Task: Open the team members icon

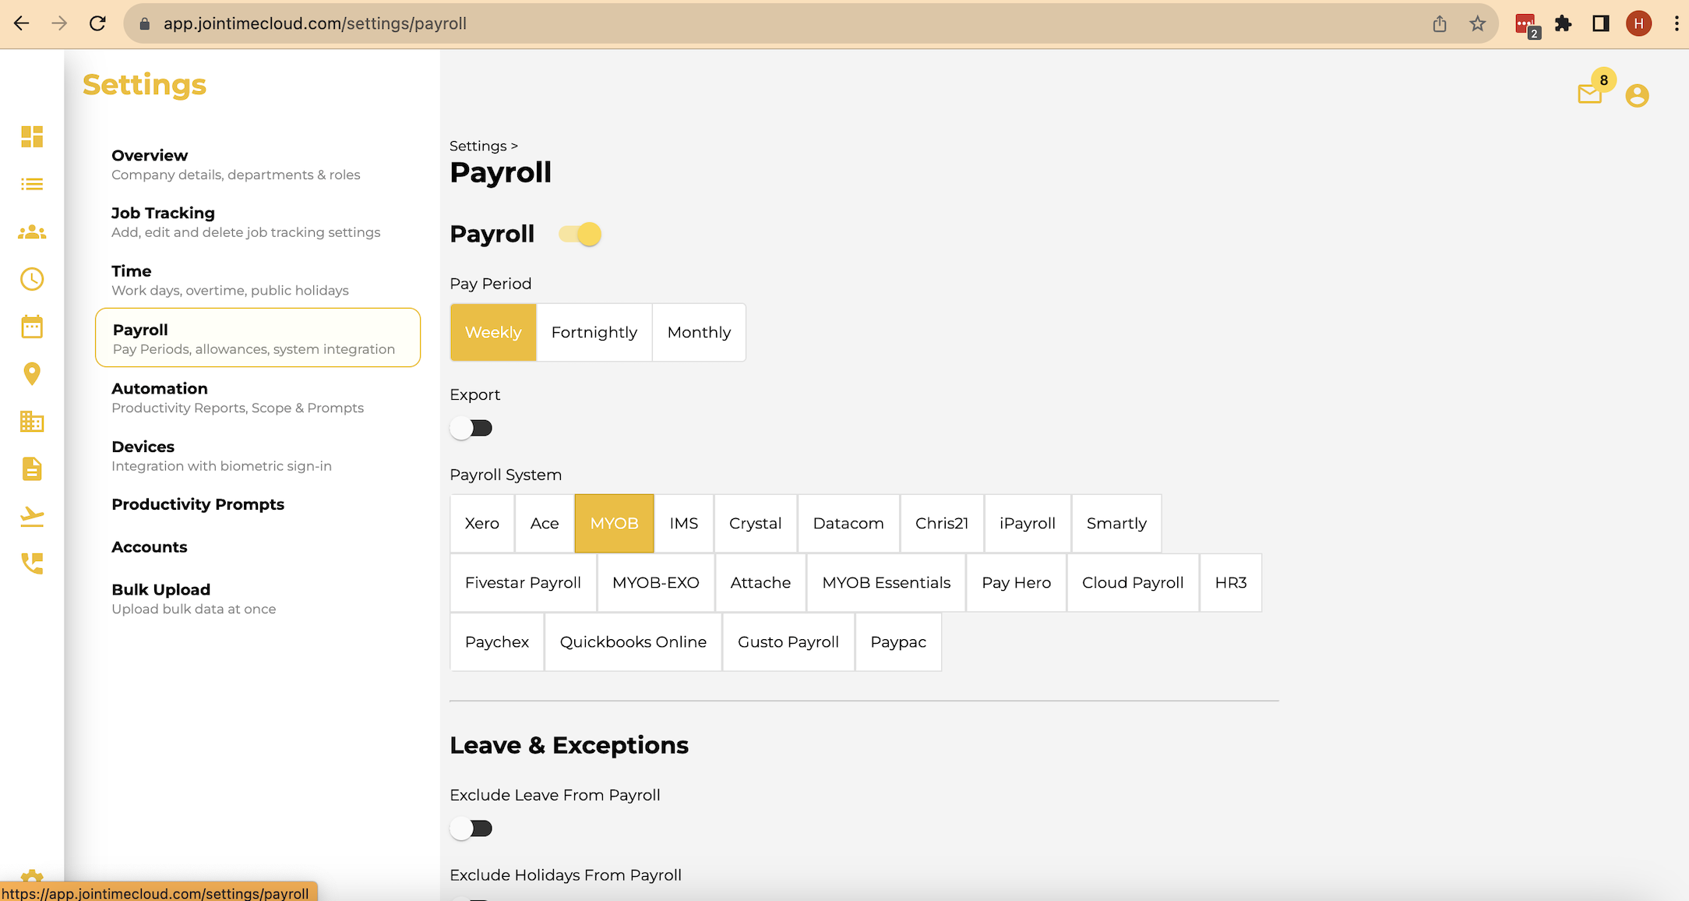Action: tap(31, 231)
